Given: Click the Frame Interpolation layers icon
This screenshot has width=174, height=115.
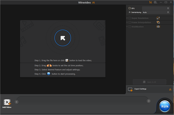Looking at the screenshot, I should pyautogui.click(x=158, y=22).
